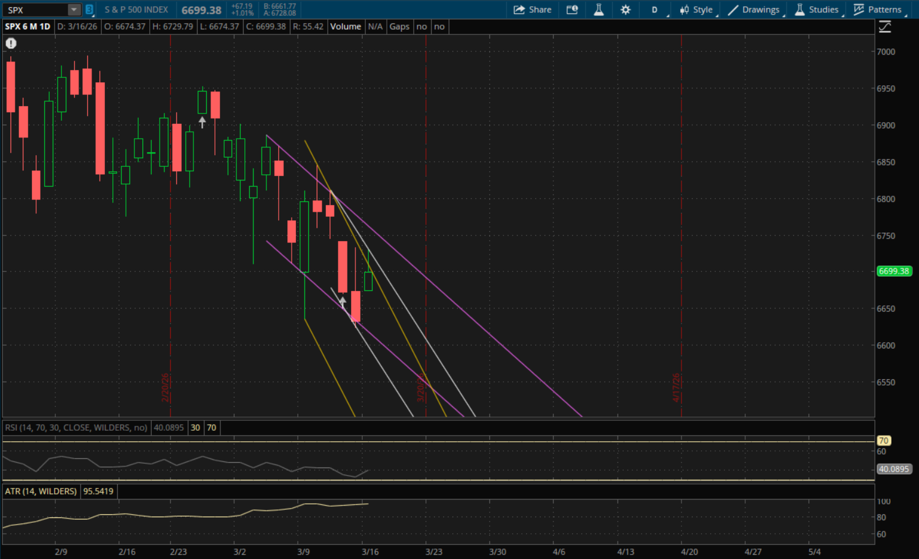Click the SPX symbol input field
The width and height of the screenshot is (919, 559).
pos(36,10)
